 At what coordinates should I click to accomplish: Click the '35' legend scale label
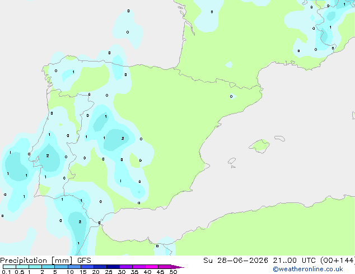(134, 272)
